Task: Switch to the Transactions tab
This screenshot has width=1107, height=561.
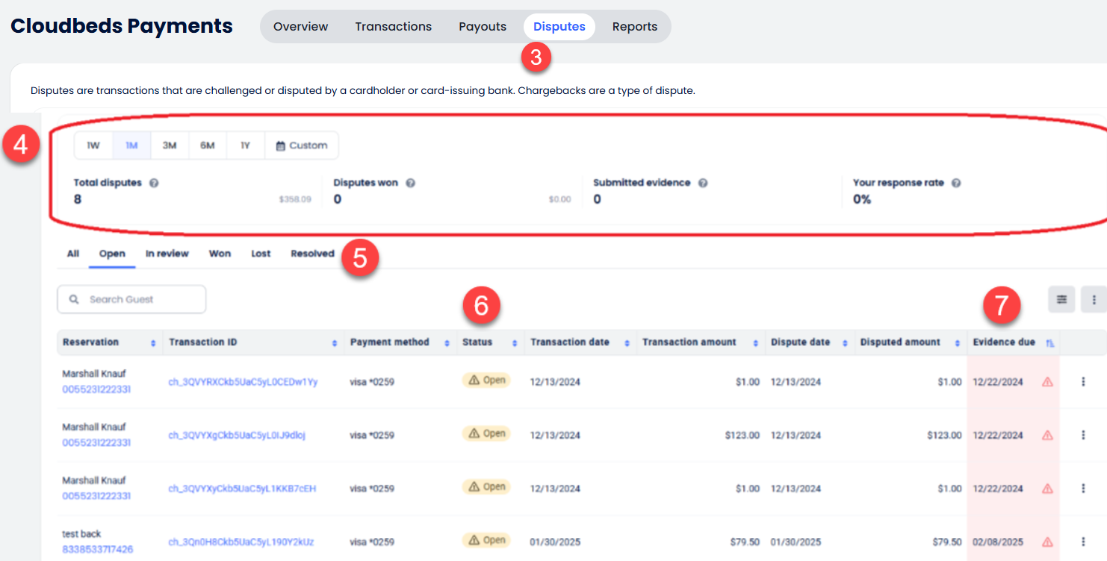Action: [393, 27]
